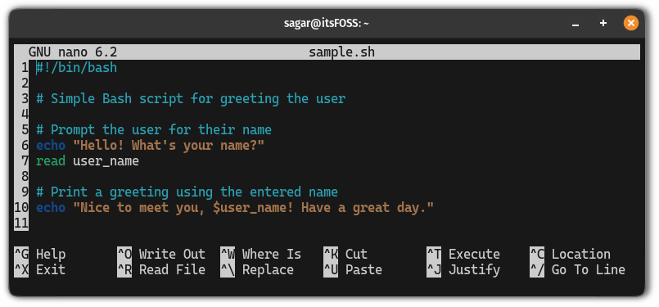Maximize the terminal window with plus icon
Image resolution: width=659 pixels, height=307 pixels.
pos(603,23)
